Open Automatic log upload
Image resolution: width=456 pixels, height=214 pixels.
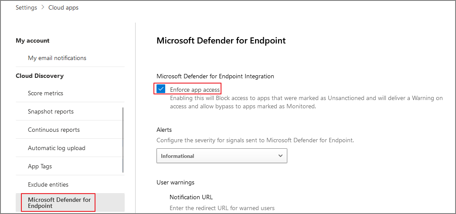[56, 148]
